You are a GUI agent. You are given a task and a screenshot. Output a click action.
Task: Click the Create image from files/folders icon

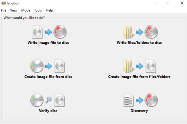(139, 66)
